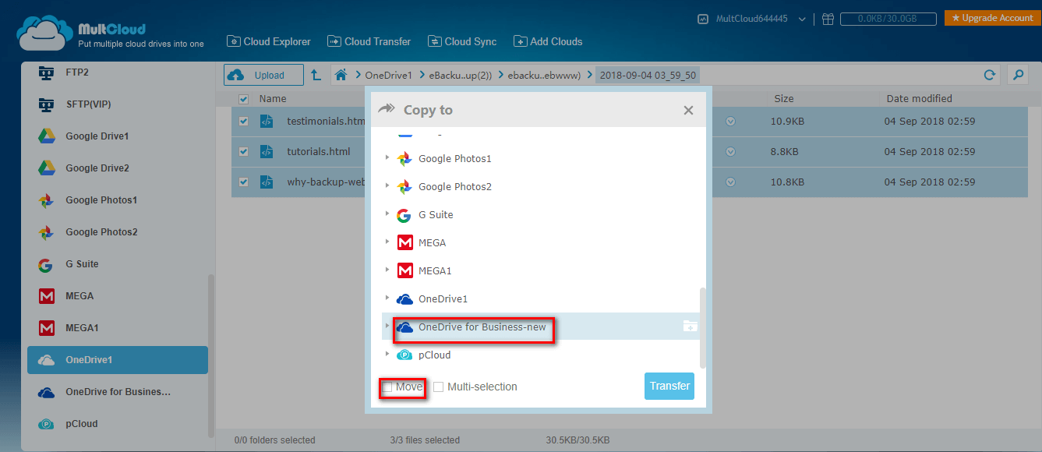The width and height of the screenshot is (1042, 452).
Task: Uncheck the testimonials.html file checkbox
Action: coord(243,122)
